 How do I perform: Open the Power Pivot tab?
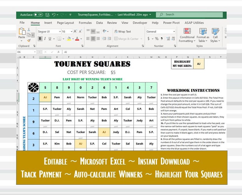click(171, 23)
